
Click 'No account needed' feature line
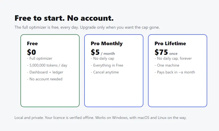[x=45, y=79]
